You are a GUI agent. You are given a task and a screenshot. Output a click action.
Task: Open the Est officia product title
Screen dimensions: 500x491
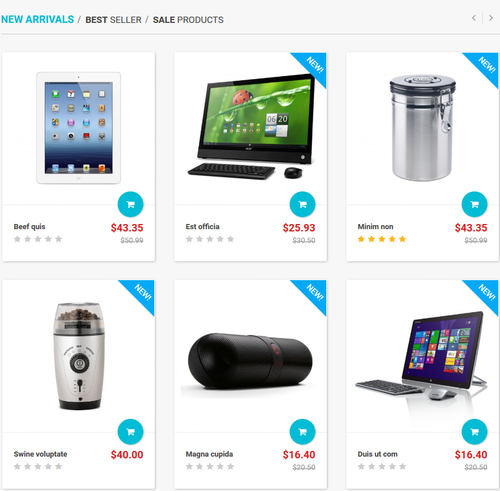(x=202, y=226)
